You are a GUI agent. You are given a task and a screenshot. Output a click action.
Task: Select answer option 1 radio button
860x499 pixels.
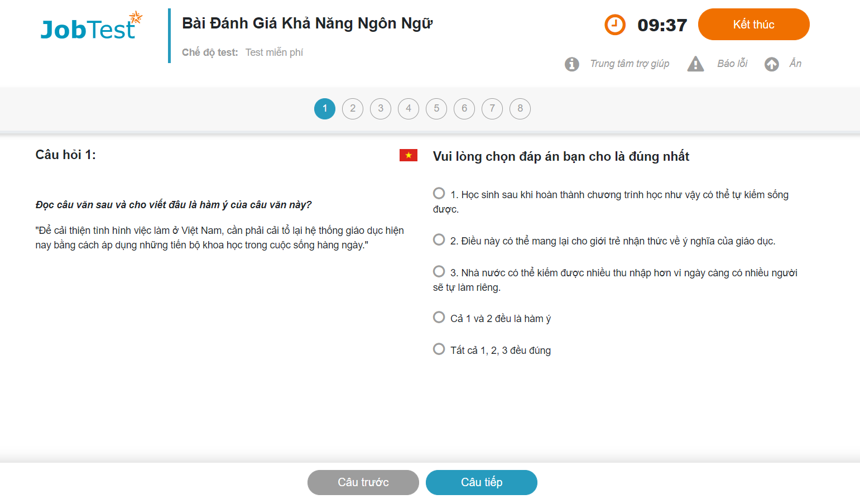pyautogui.click(x=439, y=193)
